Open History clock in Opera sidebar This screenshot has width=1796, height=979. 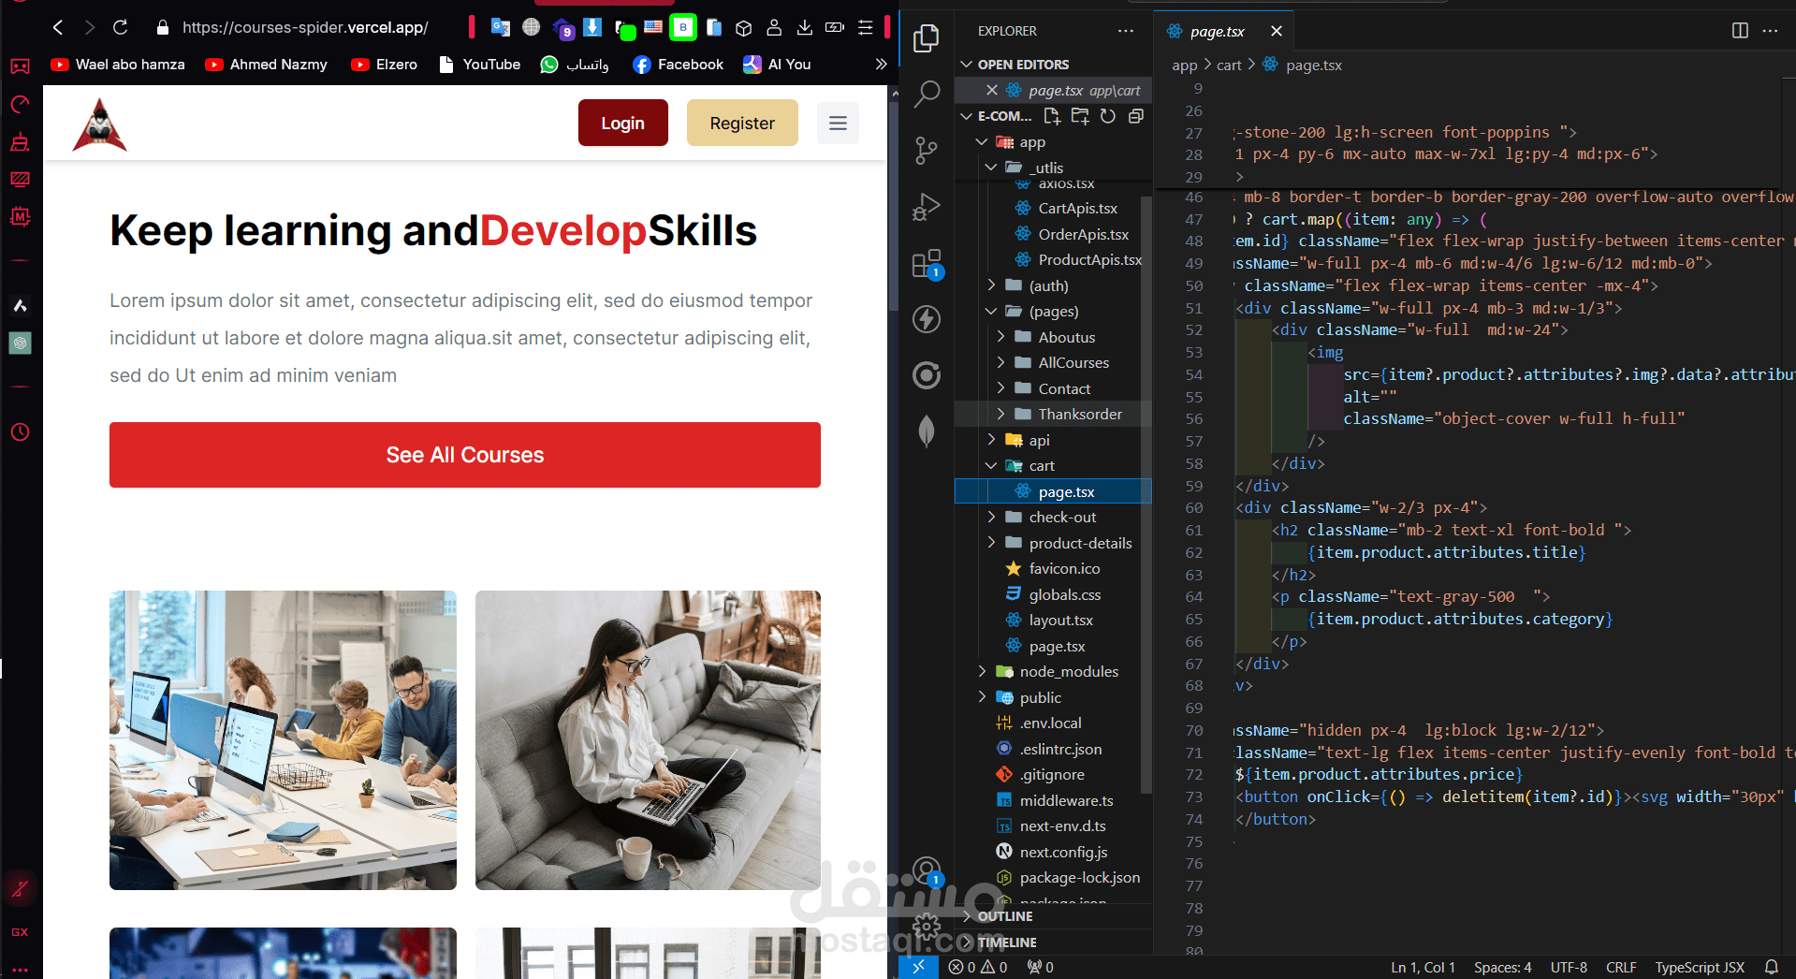21,432
